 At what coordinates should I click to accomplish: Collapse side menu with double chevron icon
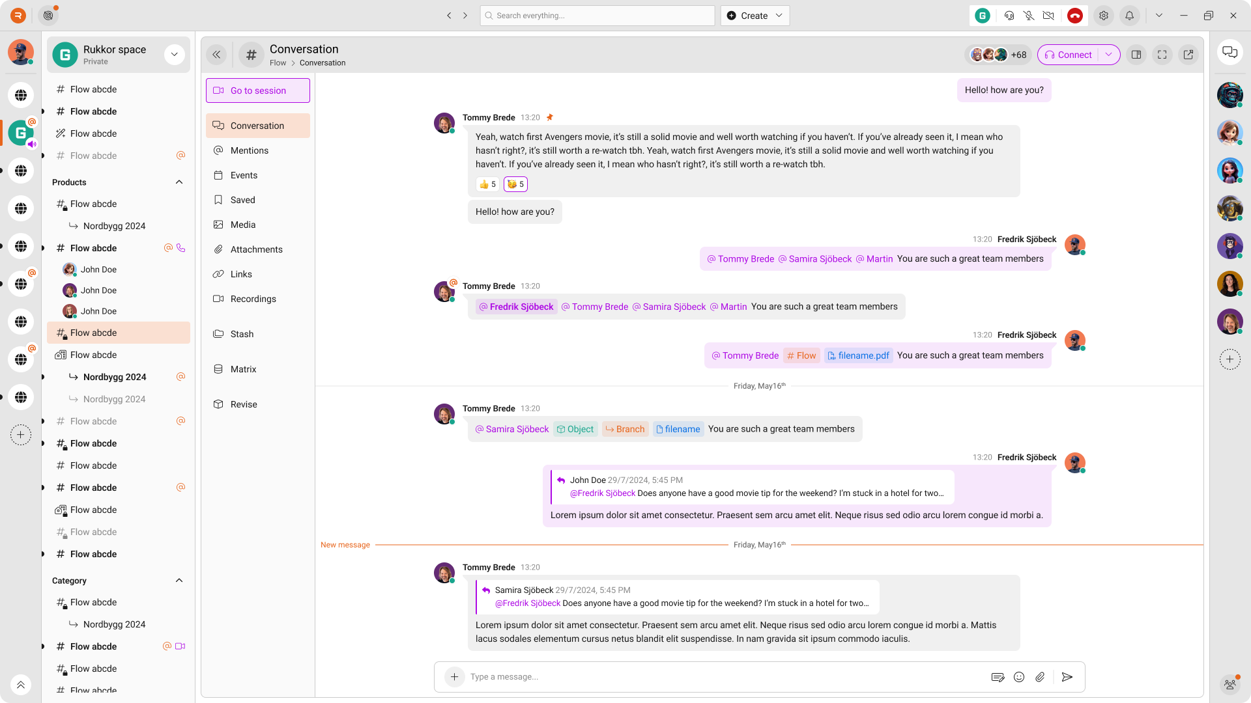tap(216, 55)
